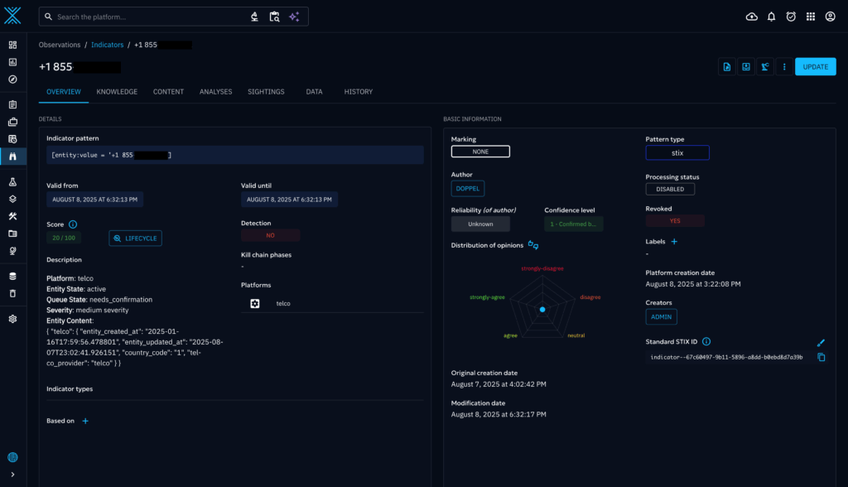Add a label with the plus icon

click(x=674, y=242)
